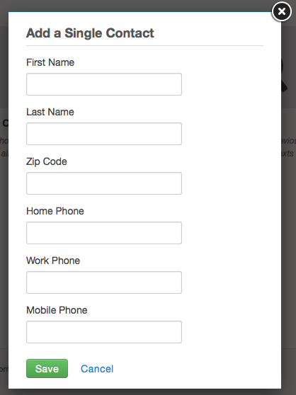The height and width of the screenshot is (395, 296).
Task: Select the Zip Code label
Action: pyautogui.click(x=47, y=161)
